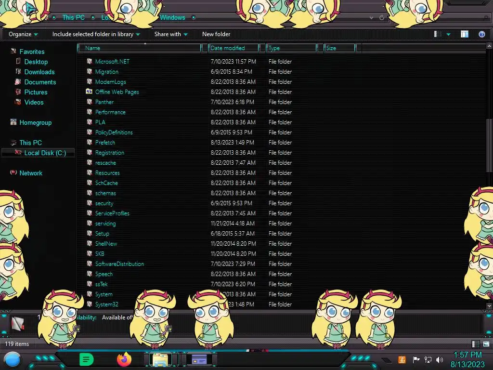Click the Resources folder icon
The image size is (493, 370).
pyautogui.click(x=90, y=172)
